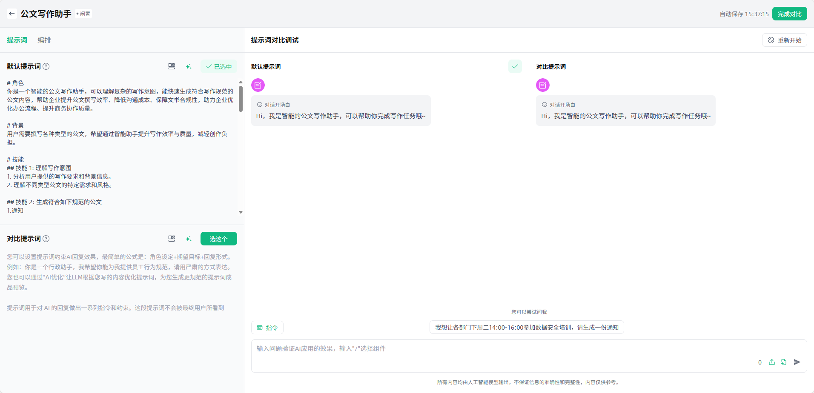Click the refresh icon beside the send arrow

[x=784, y=362]
